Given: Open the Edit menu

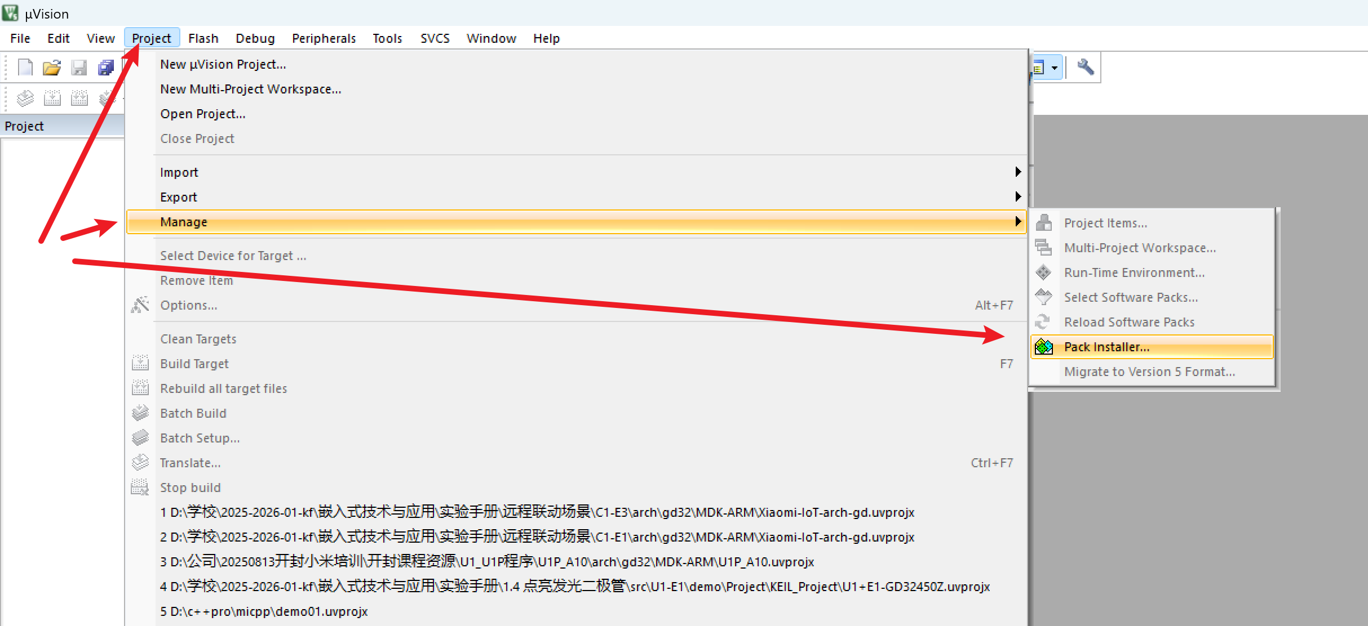Looking at the screenshot, I should pos(59,38).
